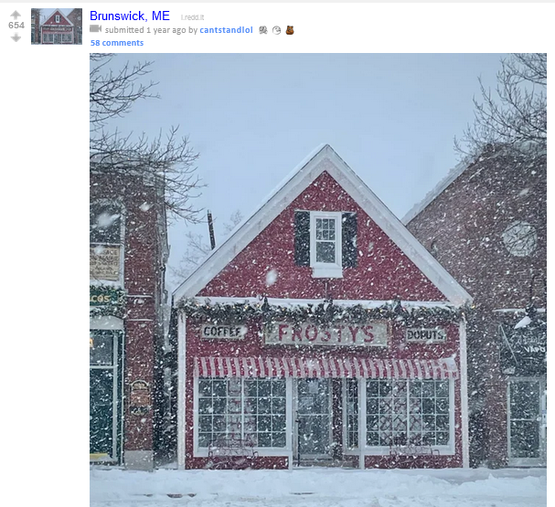
Task: Click the FROSTY'S sign in the photo
Action: coord(326,333)
